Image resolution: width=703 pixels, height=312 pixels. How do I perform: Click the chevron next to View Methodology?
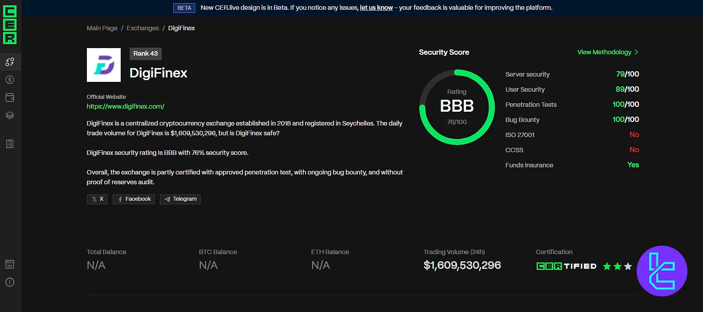[x=636, y=52]
